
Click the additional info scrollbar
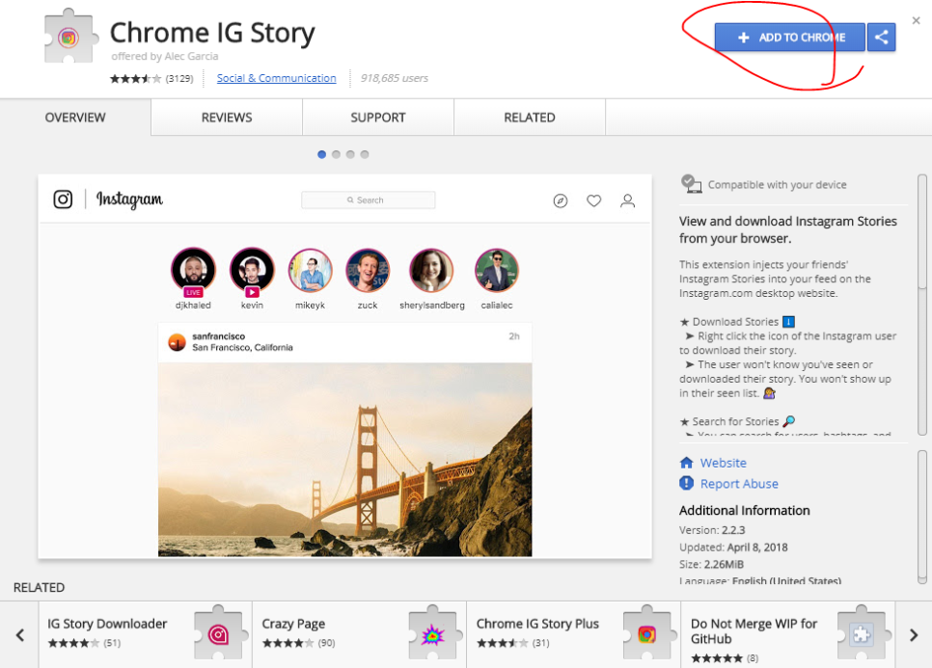[922, 517]
